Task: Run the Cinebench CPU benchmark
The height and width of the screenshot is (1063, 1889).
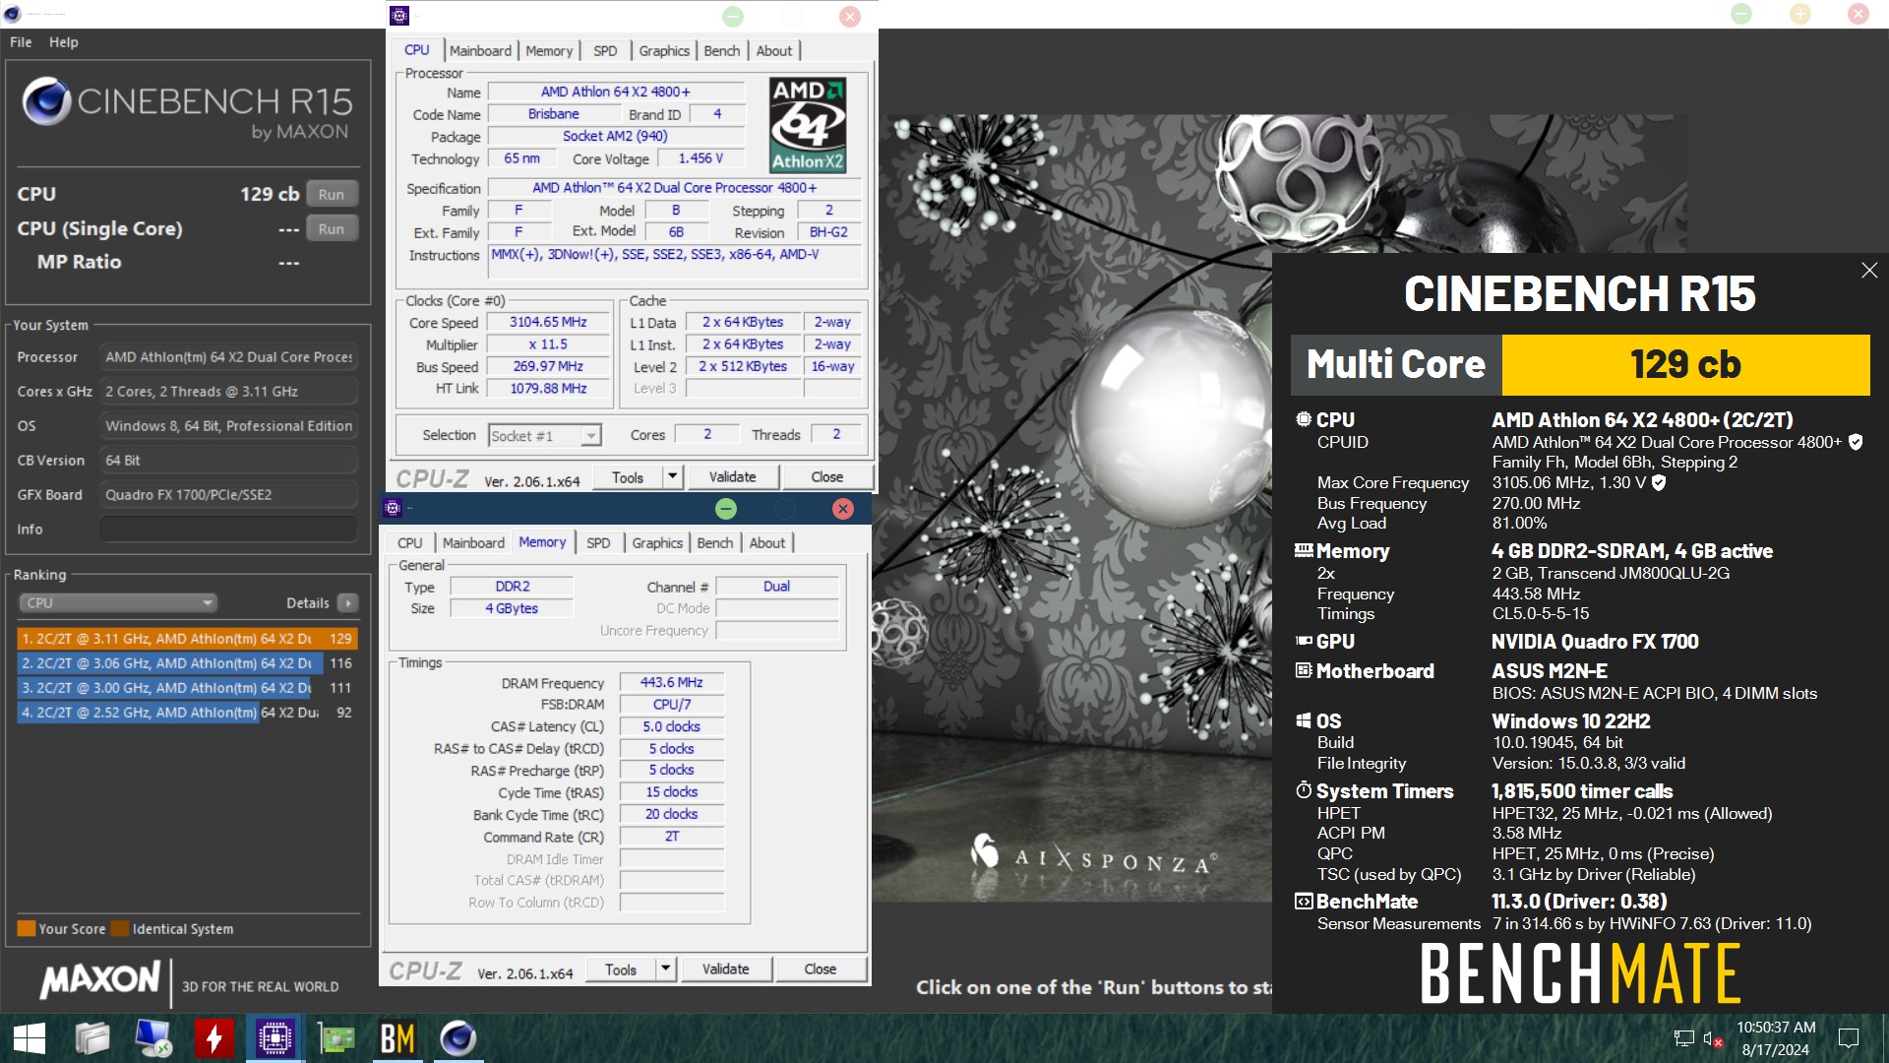Action: [x=332, y=194]
